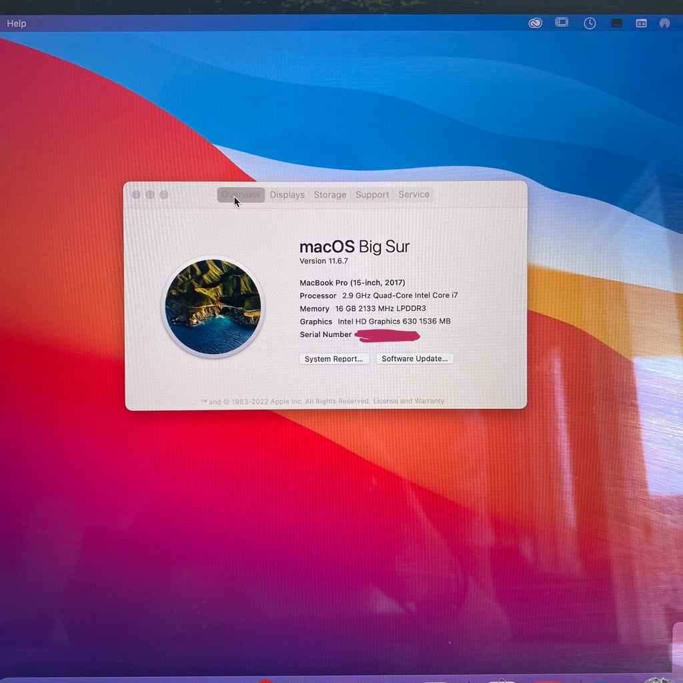Click the System Report button
This screenshot has height=683, width=683.
(333, 359)
